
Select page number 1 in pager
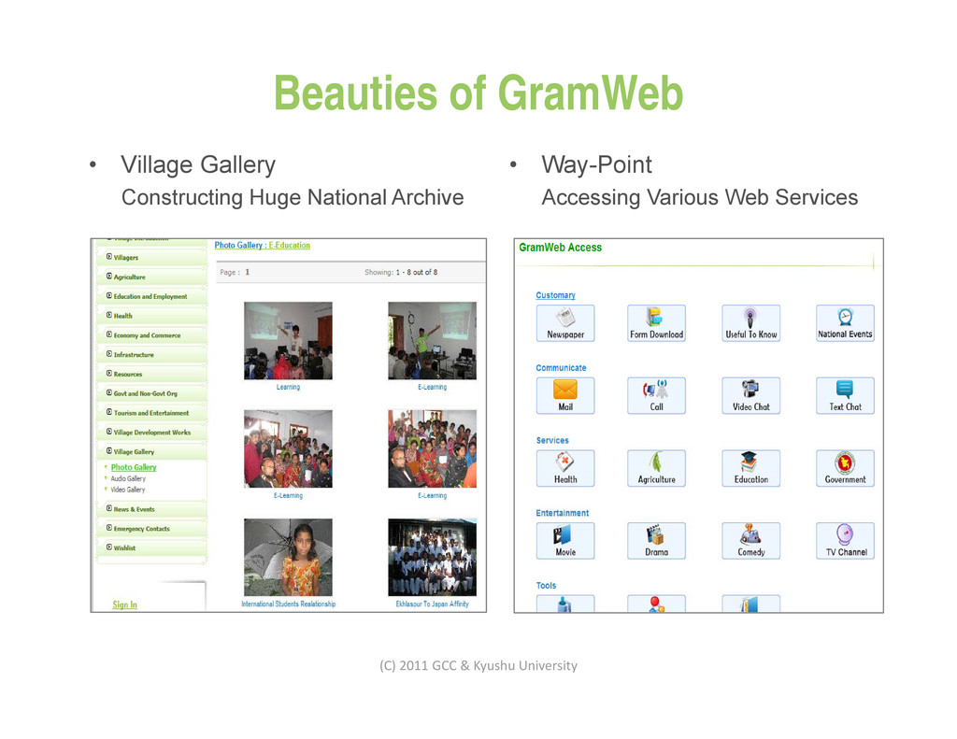click(x=247, y=272)
